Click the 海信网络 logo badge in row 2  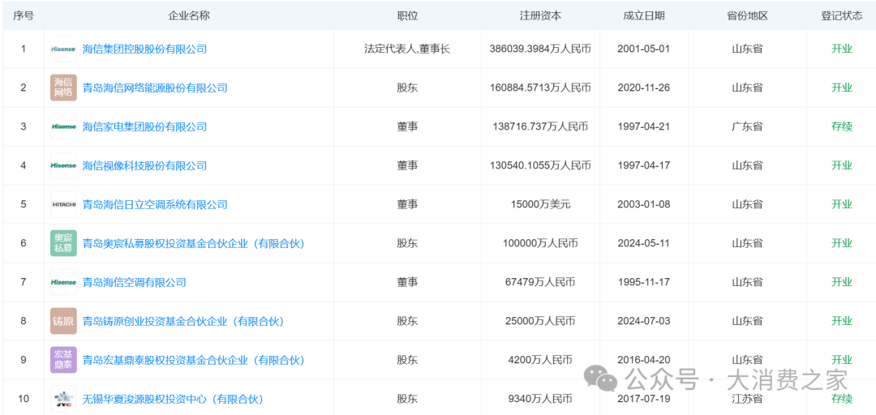[x=63, y=88]
